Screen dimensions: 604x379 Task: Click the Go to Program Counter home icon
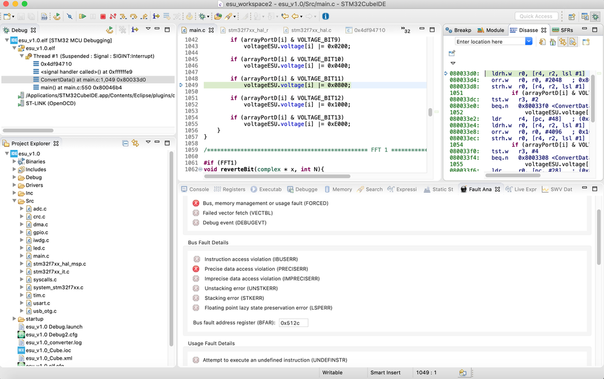pos(553,42)
